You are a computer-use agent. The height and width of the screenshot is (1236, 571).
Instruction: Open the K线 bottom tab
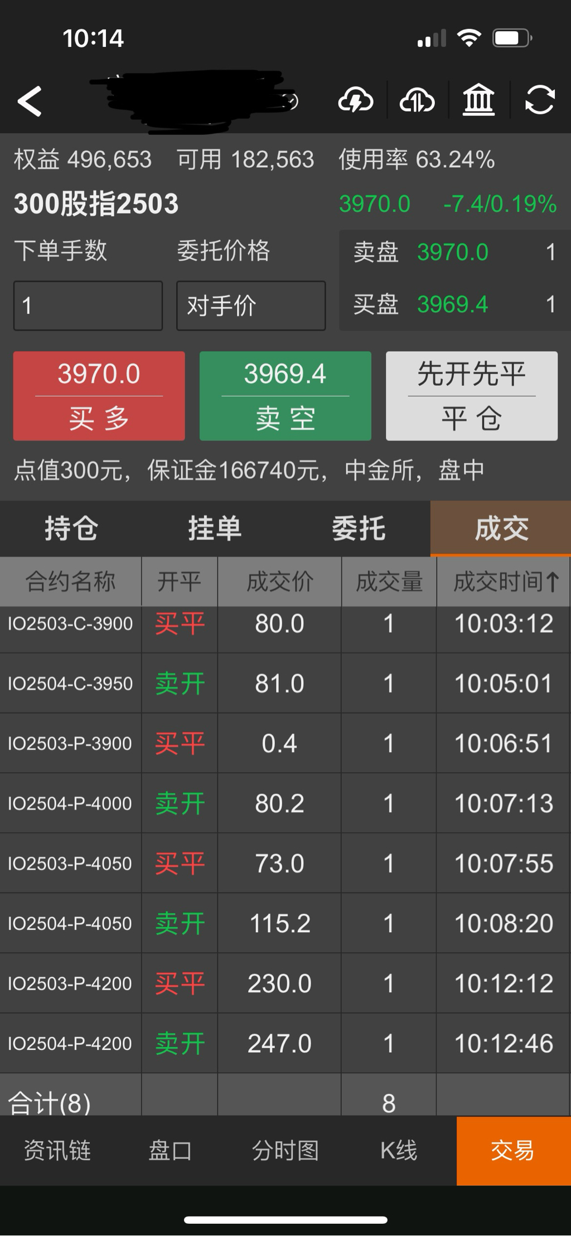coord(399,1150)
